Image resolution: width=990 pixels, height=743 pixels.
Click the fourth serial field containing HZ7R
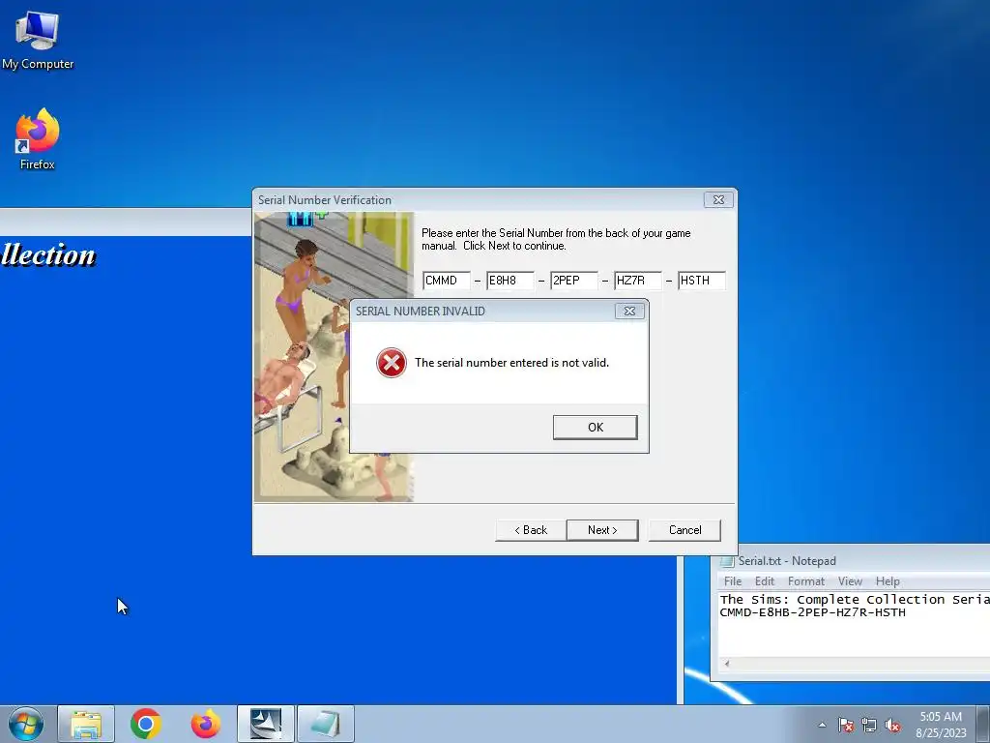pos(638,281)
